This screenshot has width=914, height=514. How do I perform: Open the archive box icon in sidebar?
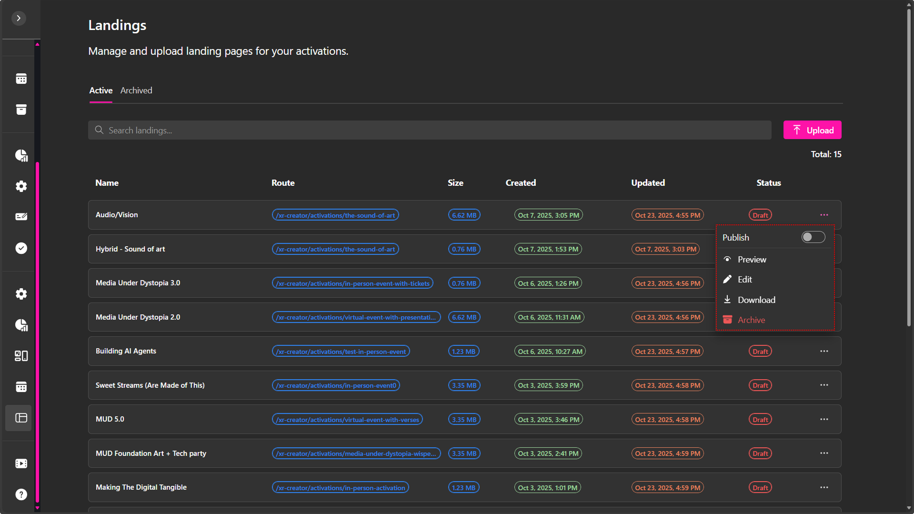click(21, 110)
